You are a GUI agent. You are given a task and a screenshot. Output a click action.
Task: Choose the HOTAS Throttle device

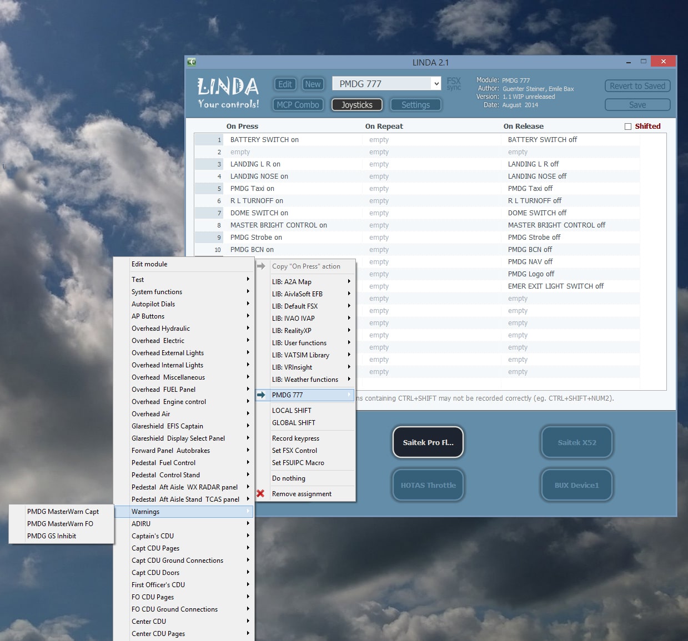[428, 485]
